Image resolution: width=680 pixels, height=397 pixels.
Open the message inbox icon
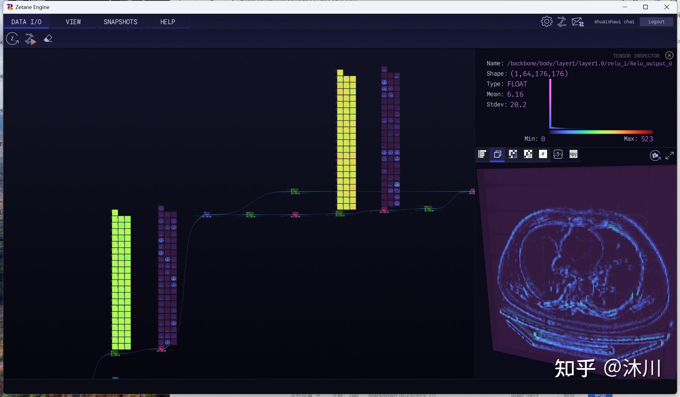[x=577, y=21]
